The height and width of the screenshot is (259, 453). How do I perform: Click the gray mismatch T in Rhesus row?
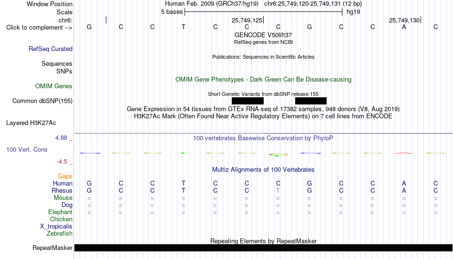(278, 190)
